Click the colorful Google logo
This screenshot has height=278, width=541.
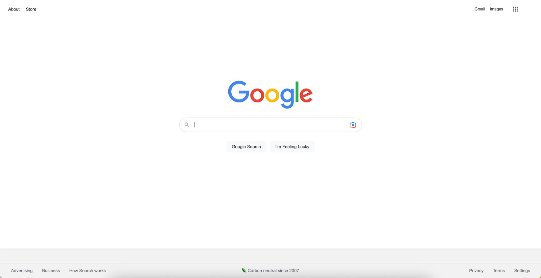point(270,94)
